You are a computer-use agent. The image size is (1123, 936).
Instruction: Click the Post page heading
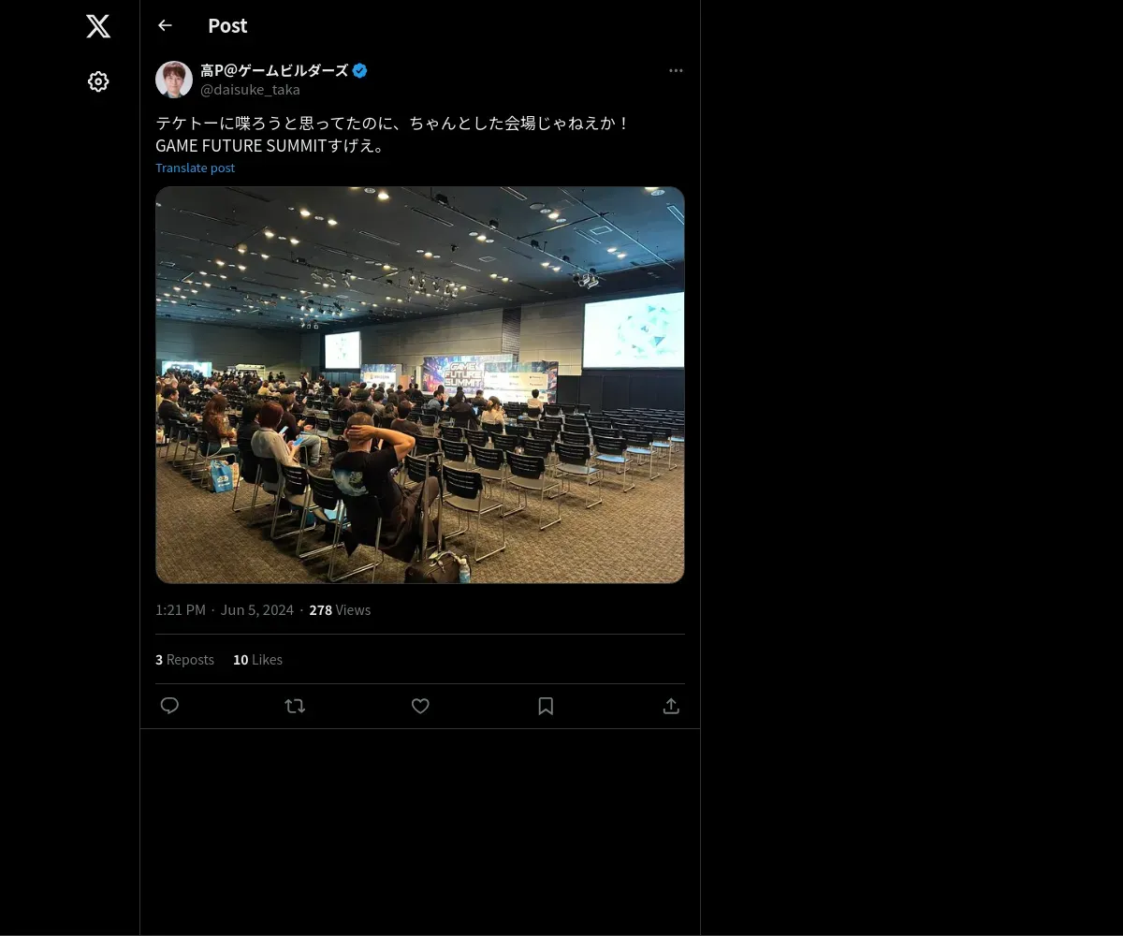tap(227, 25)
